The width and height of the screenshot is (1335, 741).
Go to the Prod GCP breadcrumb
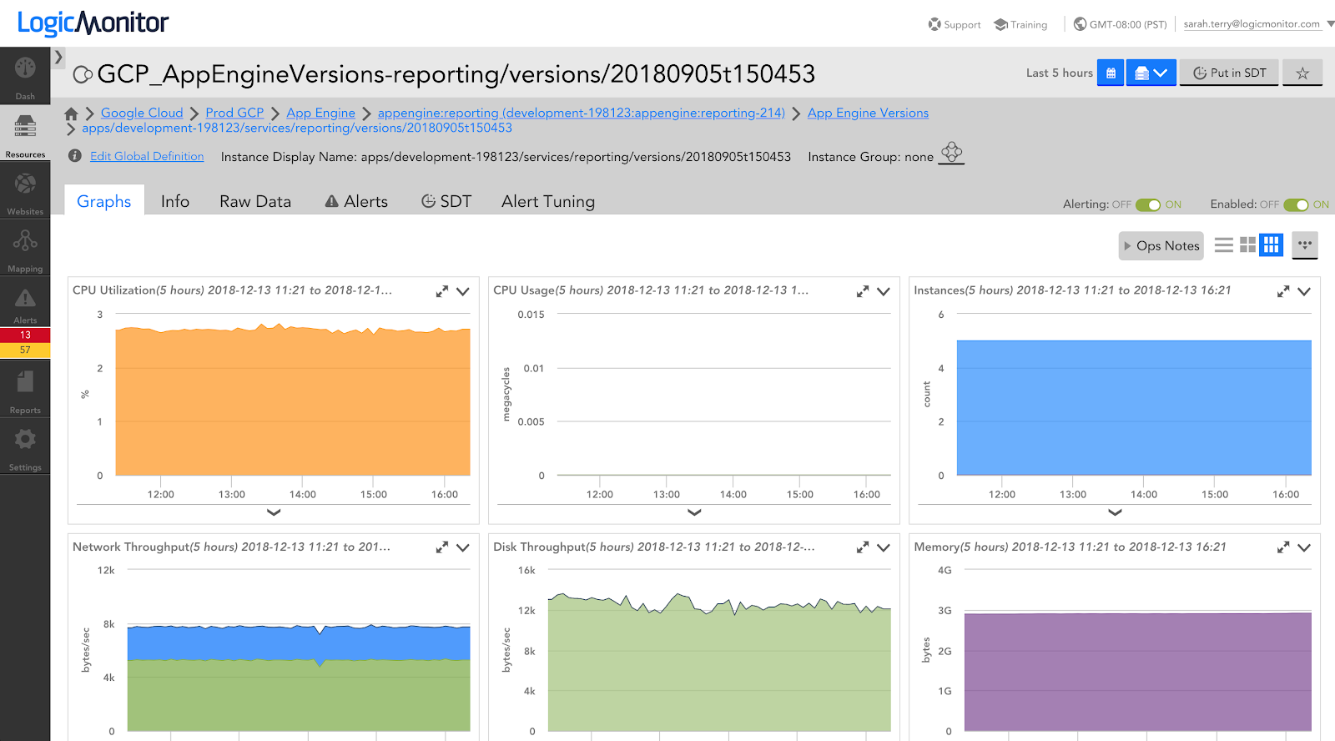(234, 113)
